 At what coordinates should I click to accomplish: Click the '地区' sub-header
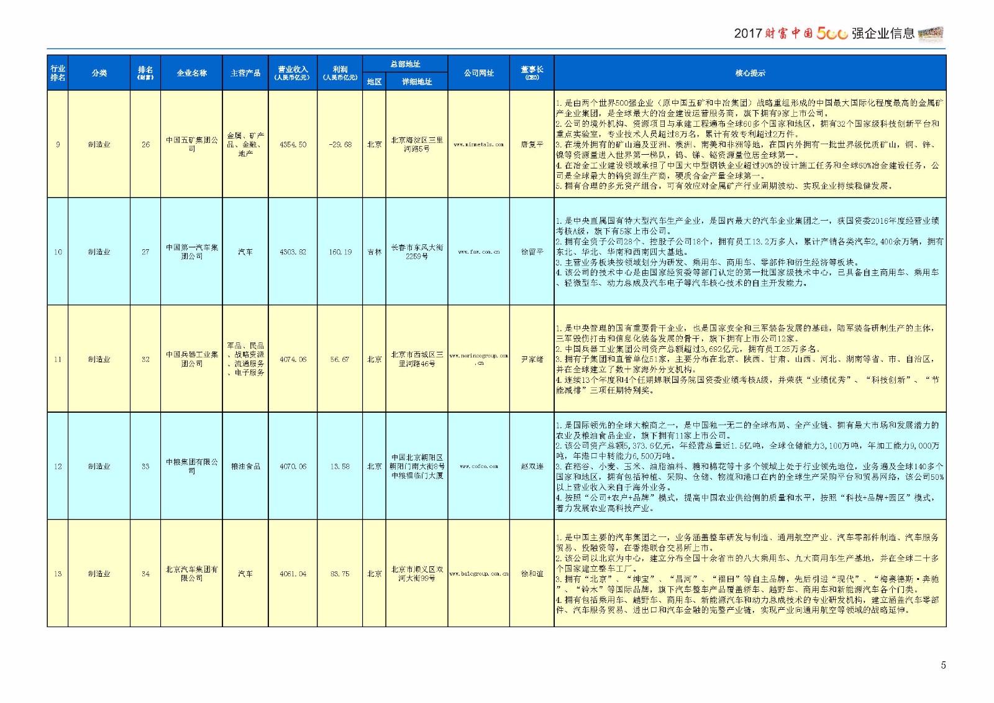pyautogui.click(x=374, y=81)
